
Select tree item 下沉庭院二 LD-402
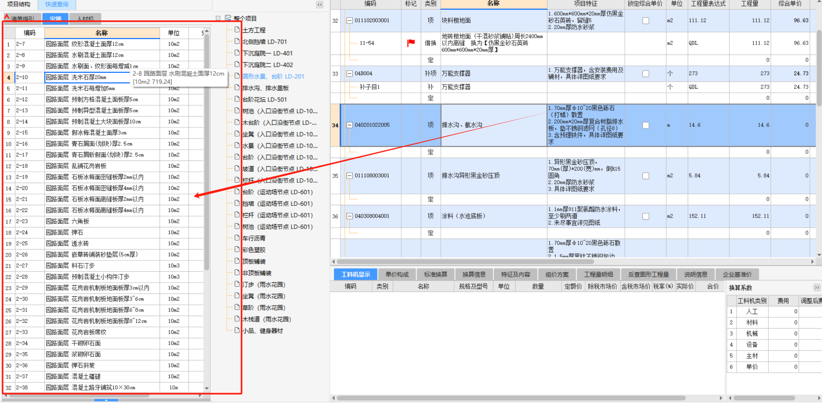[267, 65]
